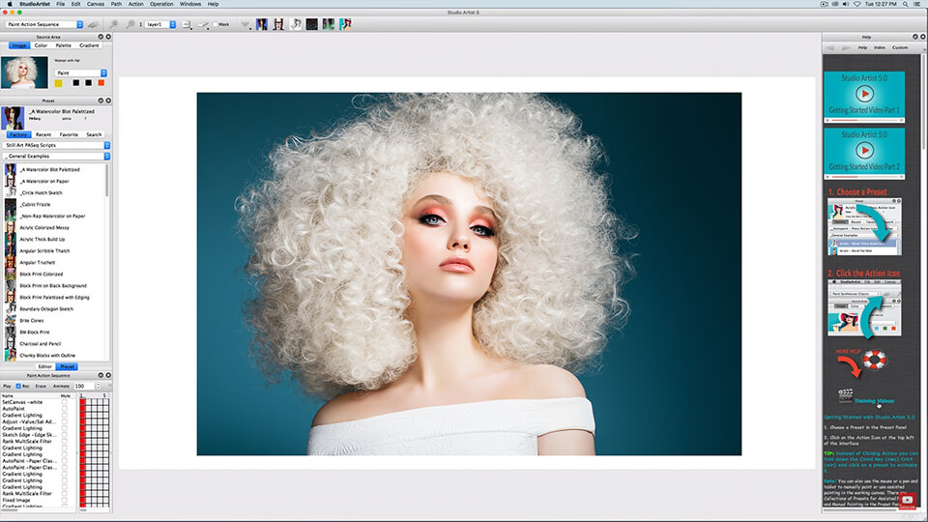Collapse the Preset panel with round icon
Viewport: 928px width, 522px height.
(101, 101)
